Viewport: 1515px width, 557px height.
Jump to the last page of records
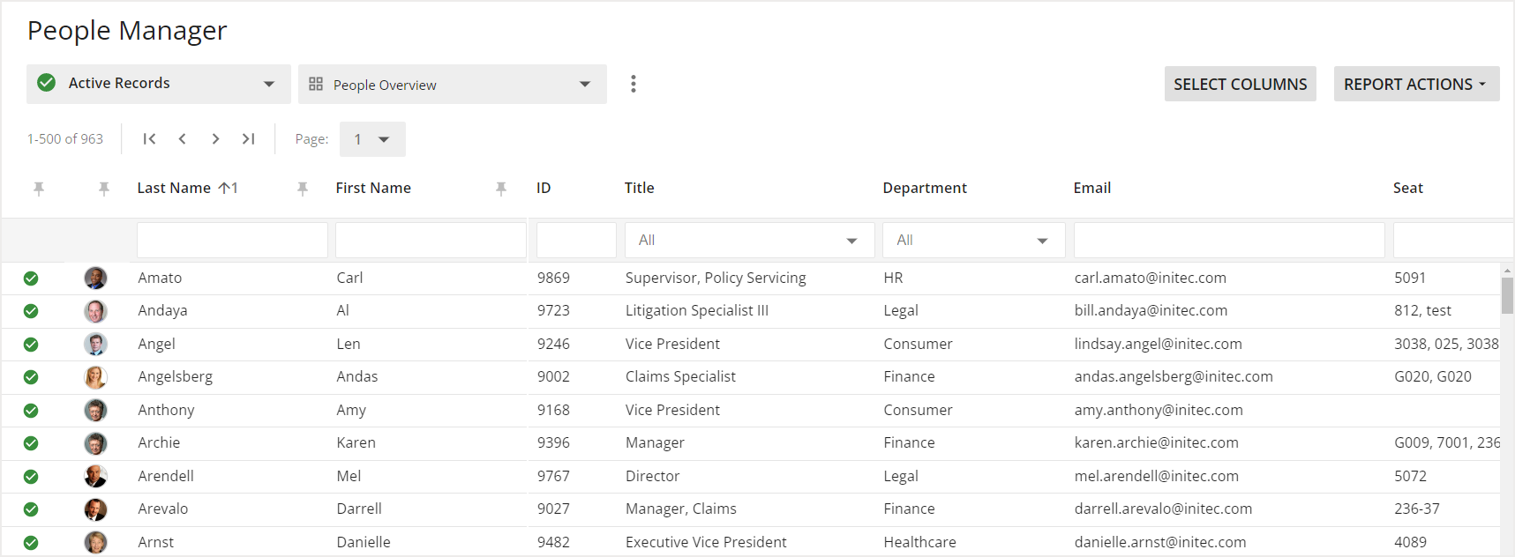pos(249,139)
